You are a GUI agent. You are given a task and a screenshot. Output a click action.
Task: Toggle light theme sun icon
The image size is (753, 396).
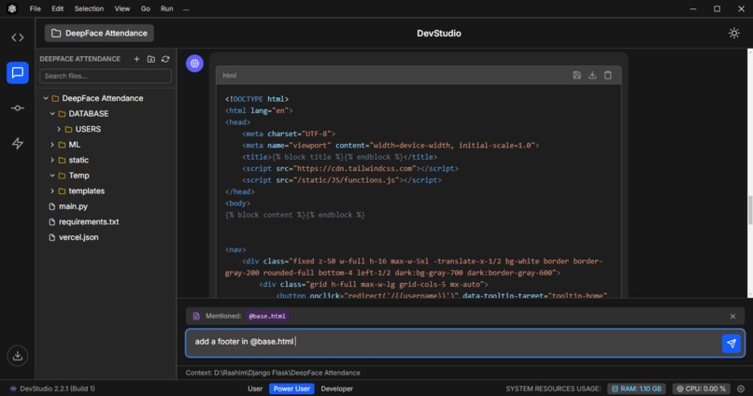point(733,33)
